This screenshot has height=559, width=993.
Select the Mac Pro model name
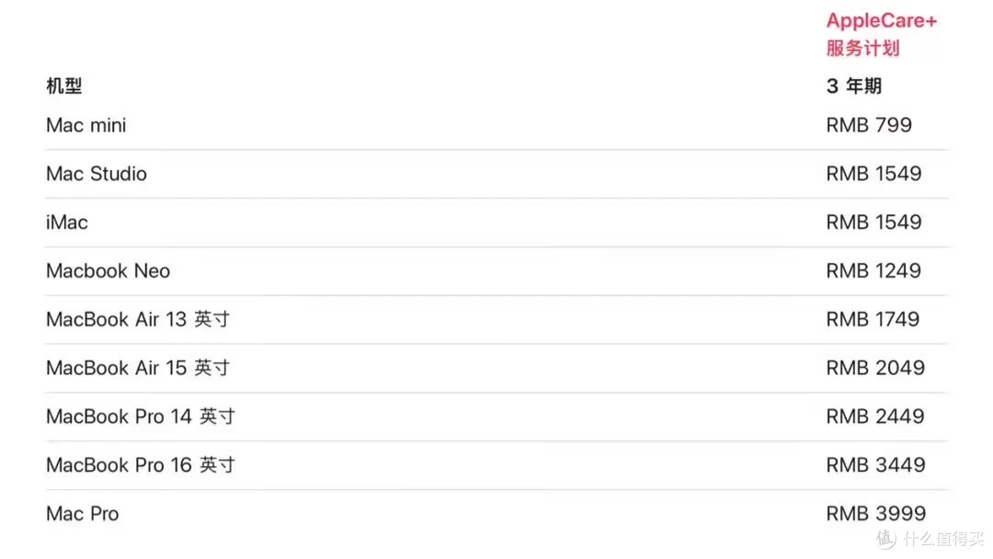pos(83,513)
